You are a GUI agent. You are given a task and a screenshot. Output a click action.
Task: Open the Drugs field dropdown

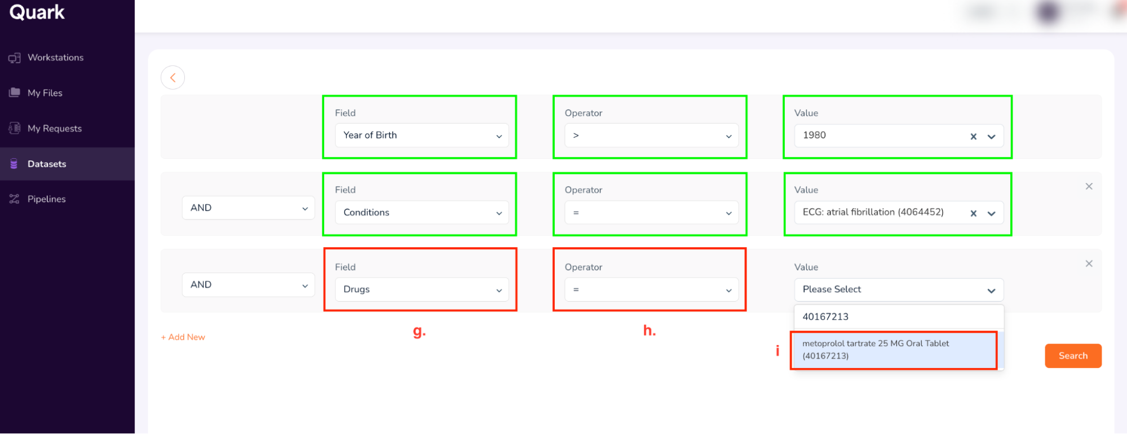pyautogui.click(x=422, y=289)
